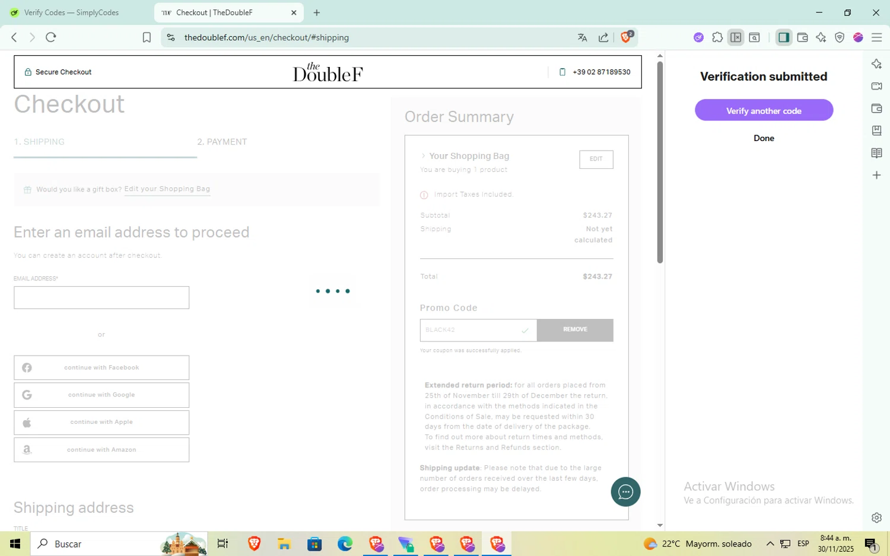Open the live chat bubble button

coord(625,491)
